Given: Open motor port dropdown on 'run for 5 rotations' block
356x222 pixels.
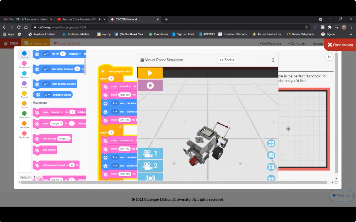Looking at the screenshot, I should (46, 54).
